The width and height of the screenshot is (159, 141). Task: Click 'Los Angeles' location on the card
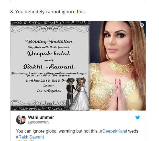coord(49,91)
